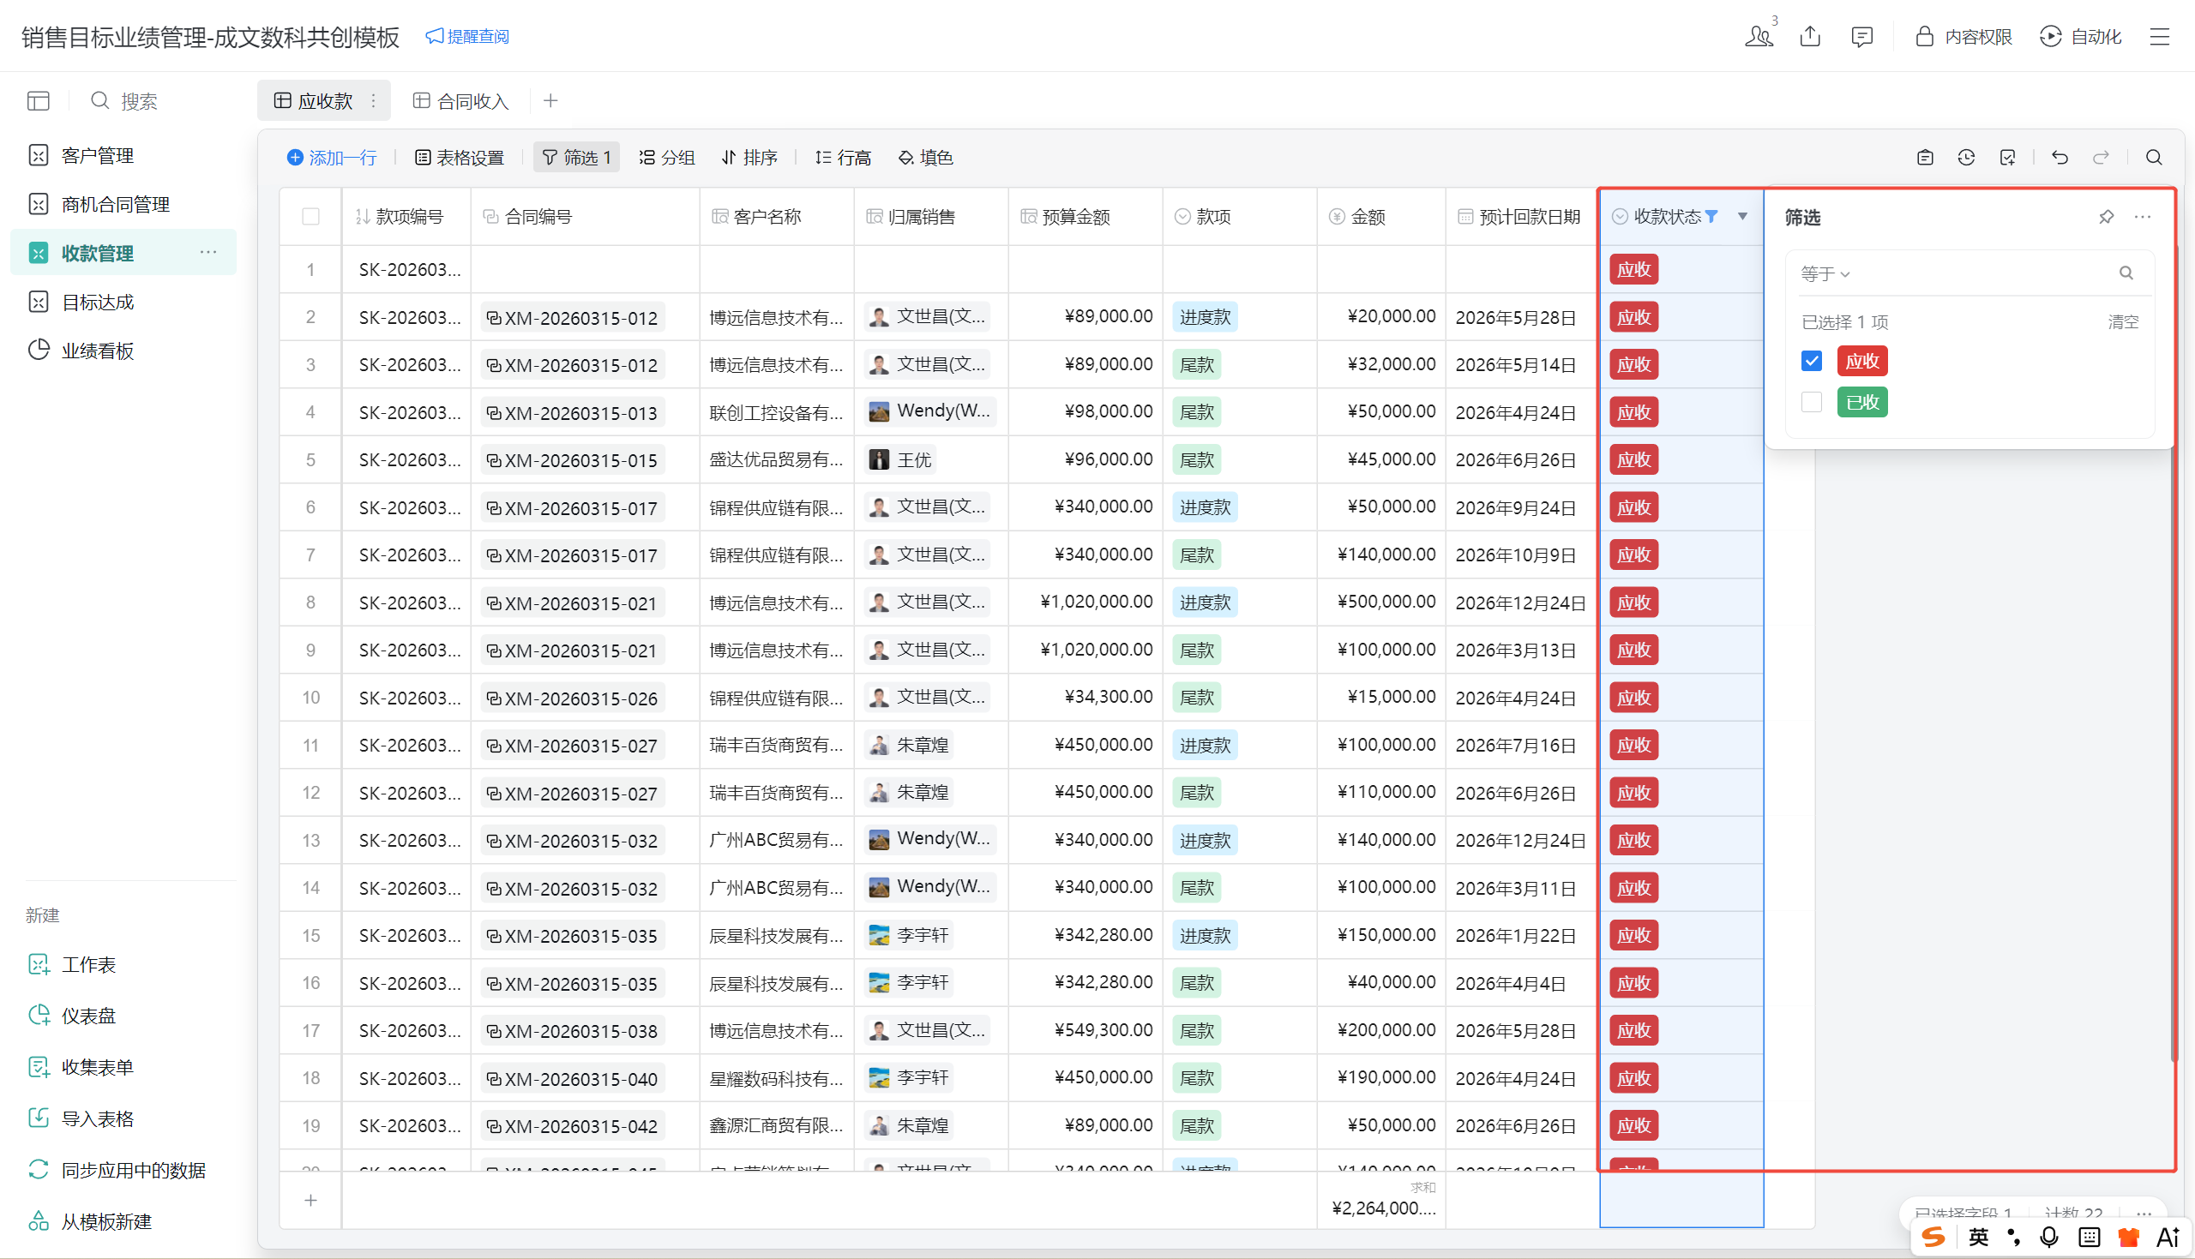Open the 填色 fill color tool

pos(925,158)
